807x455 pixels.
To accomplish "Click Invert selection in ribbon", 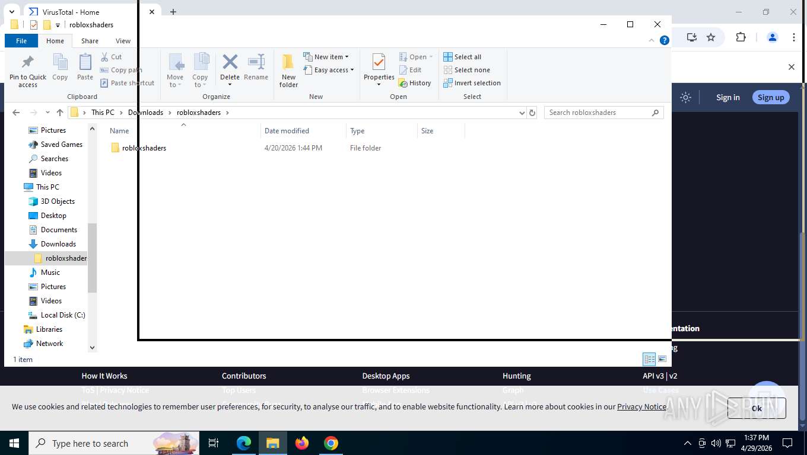I will pyautogui.click(x=472, y=83).
